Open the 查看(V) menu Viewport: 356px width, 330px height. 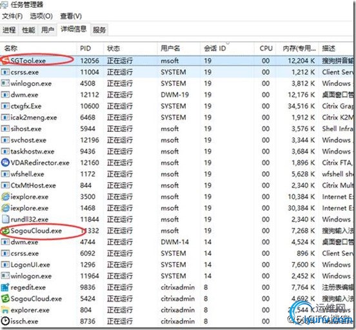tap(71, 16)
